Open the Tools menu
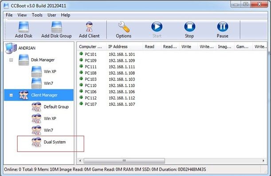Viewport: 271px width, 176px height. tap(37, 15)
